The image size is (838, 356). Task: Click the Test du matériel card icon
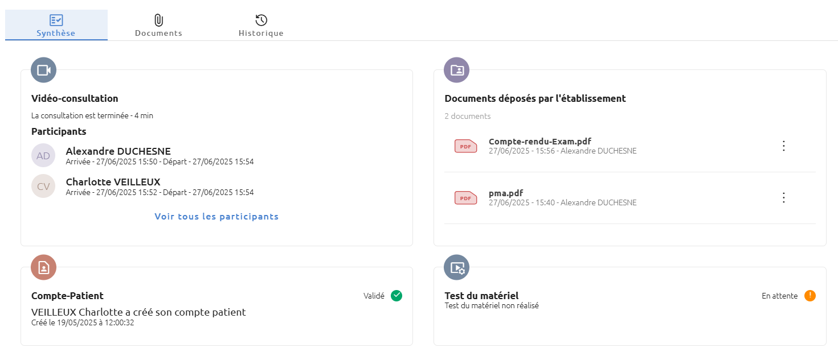[457, 267]
